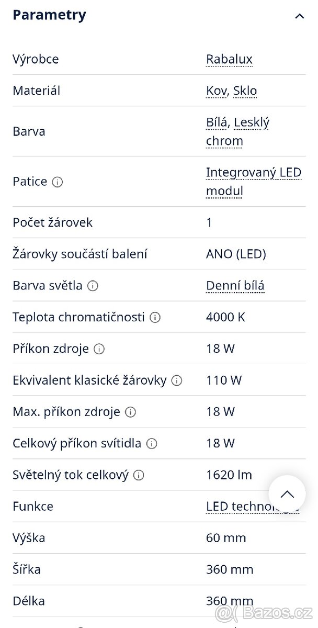318x628 pixels.
Task: Click the Lesklý chrom color link
Action: [x=253, y=122]
